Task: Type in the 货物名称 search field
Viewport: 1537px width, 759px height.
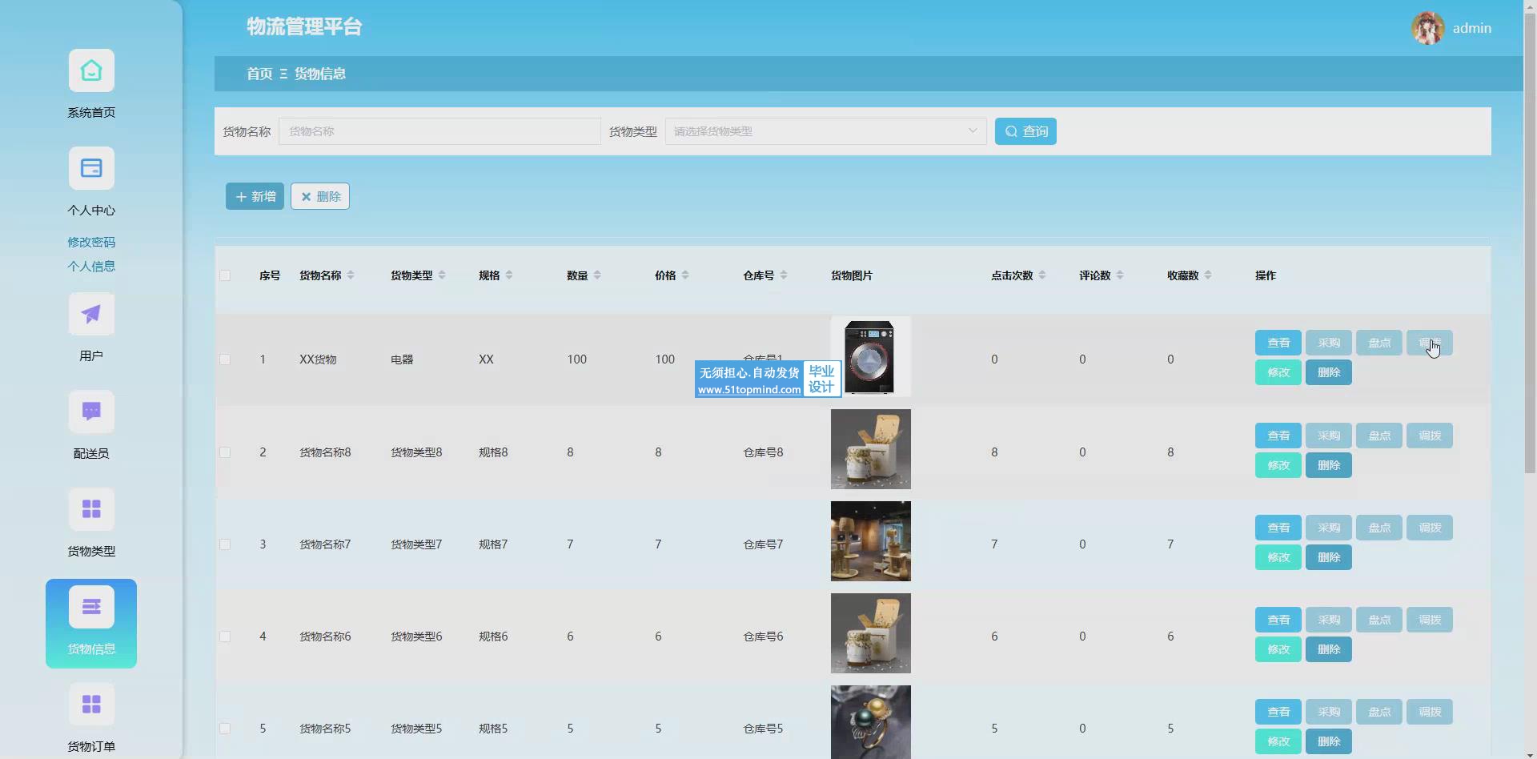Action: [x=439, y=131]
